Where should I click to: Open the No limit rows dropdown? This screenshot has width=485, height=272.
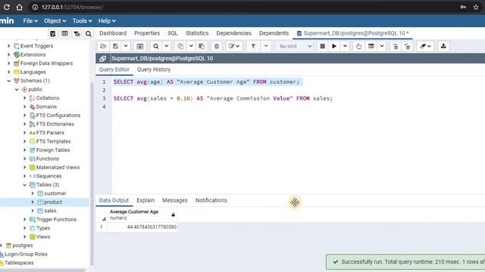click(x=295, y=46)
